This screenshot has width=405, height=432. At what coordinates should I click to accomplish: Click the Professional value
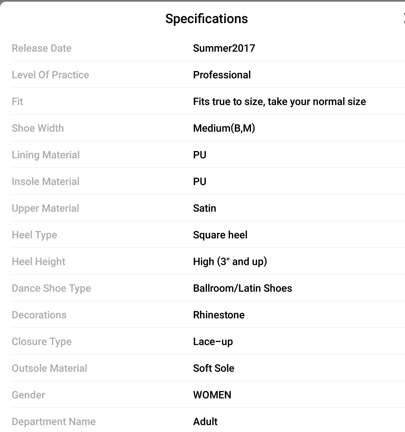pyautogui.click(x=222, y=75)
